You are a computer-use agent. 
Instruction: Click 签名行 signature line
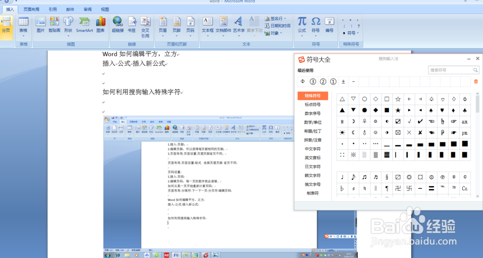(275, 18)
